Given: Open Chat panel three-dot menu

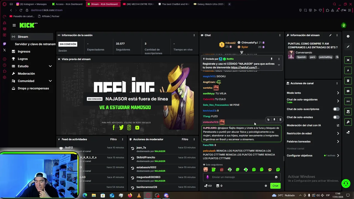Looking at the screenshot, I should (x=280, y=35).
